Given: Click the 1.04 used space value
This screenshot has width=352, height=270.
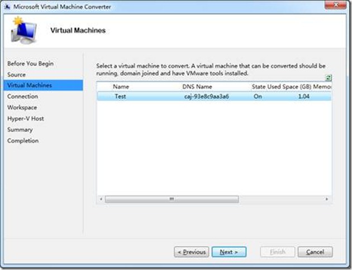Looking at the screenshot, I should pos(304,97).
